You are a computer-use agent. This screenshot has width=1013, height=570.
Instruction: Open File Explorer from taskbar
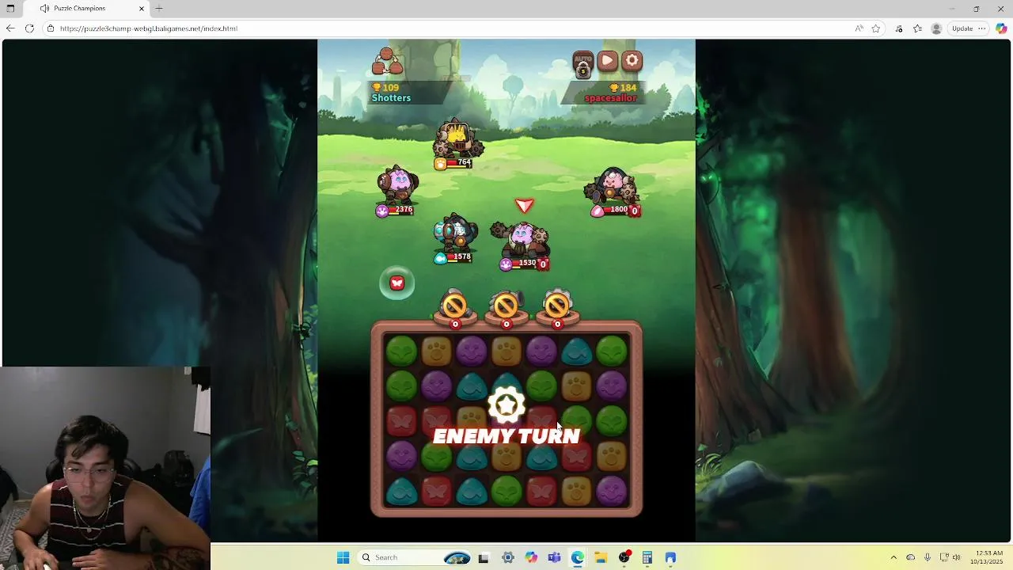[x=601, y=557]
